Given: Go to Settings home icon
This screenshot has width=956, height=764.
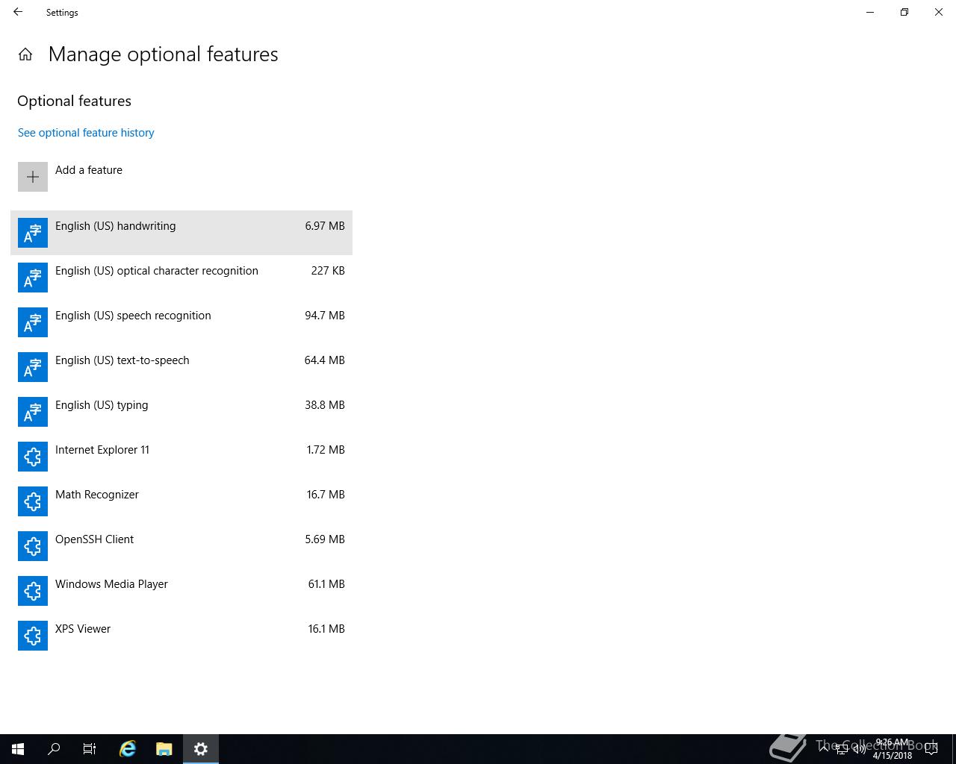Looking at the screenshot, I should point(25,54).
